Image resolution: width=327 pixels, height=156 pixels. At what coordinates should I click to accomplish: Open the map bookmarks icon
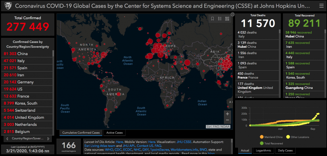(213, 18)
